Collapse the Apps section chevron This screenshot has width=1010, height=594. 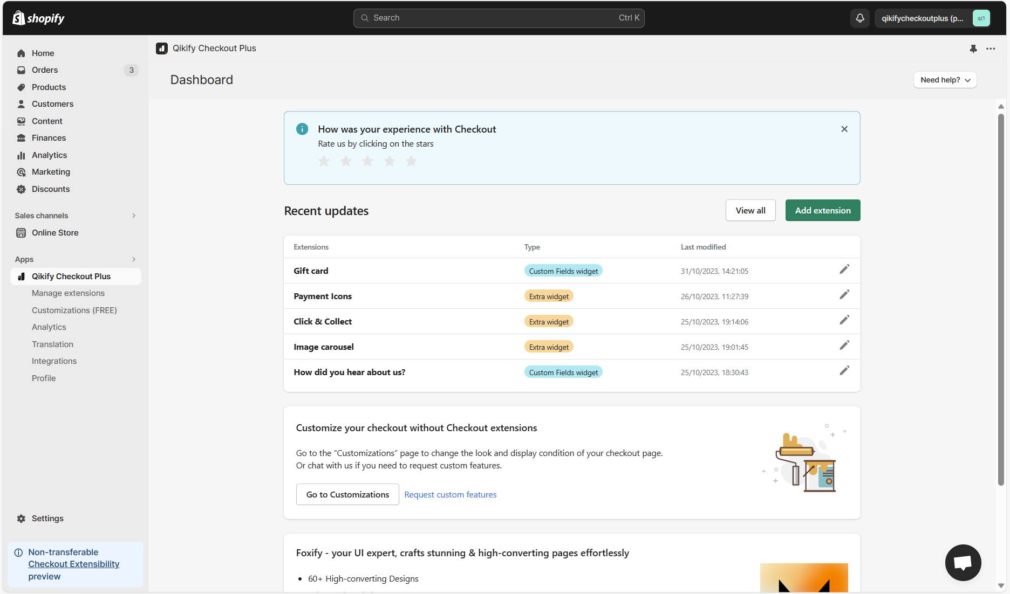pos(134,259)
